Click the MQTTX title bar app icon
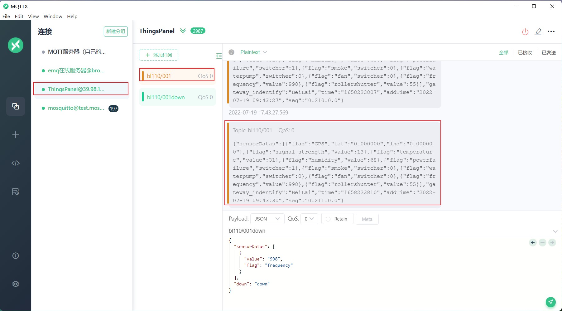This screenshot has height=311, width=562. click(6, 6)
